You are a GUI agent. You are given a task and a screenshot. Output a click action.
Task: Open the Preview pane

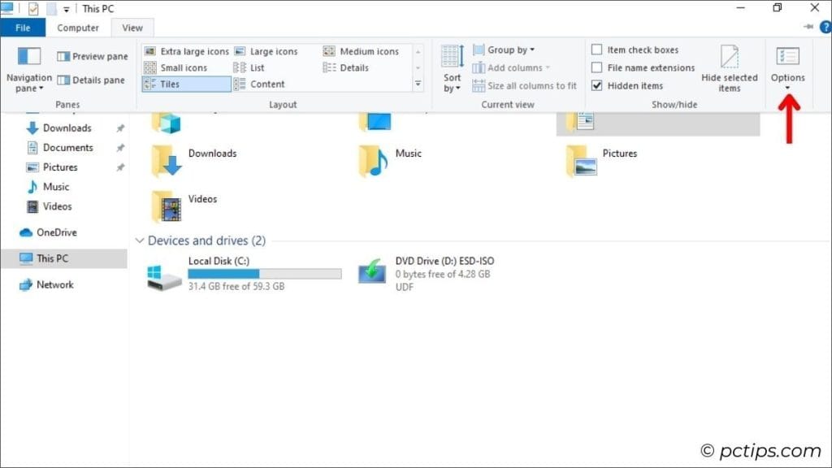click(x=92, y=56)
